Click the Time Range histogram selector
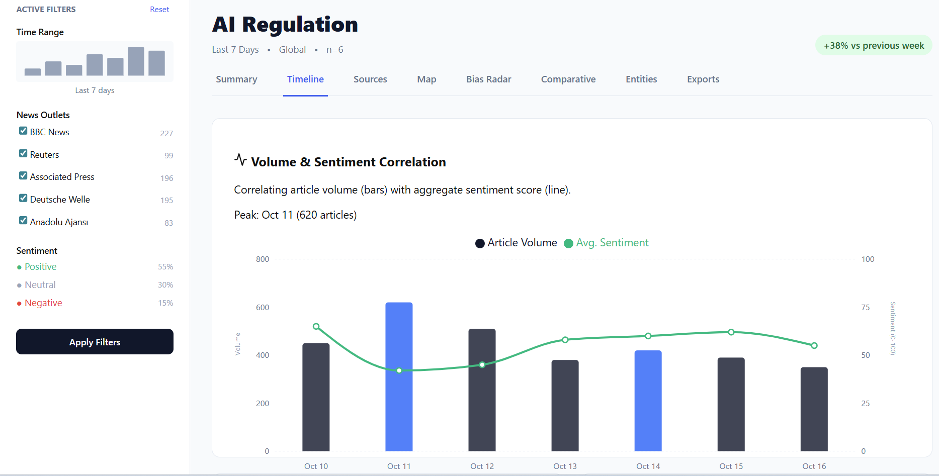Viewport: 939px width, 476px height. click(x=95, y=62)
